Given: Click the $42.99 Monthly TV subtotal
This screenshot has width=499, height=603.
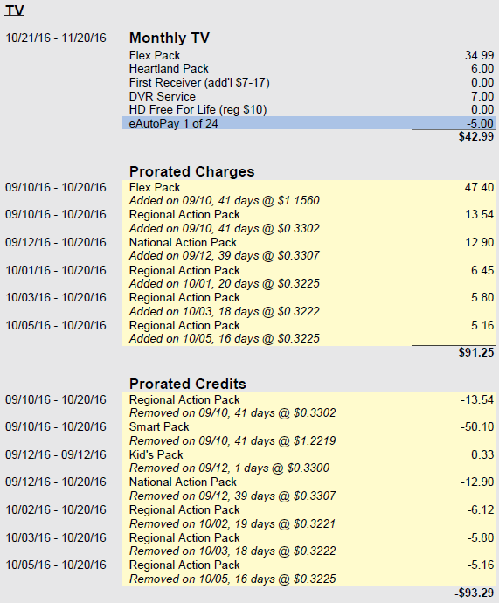Looking at the screenshot, I should tap(476, 136).
